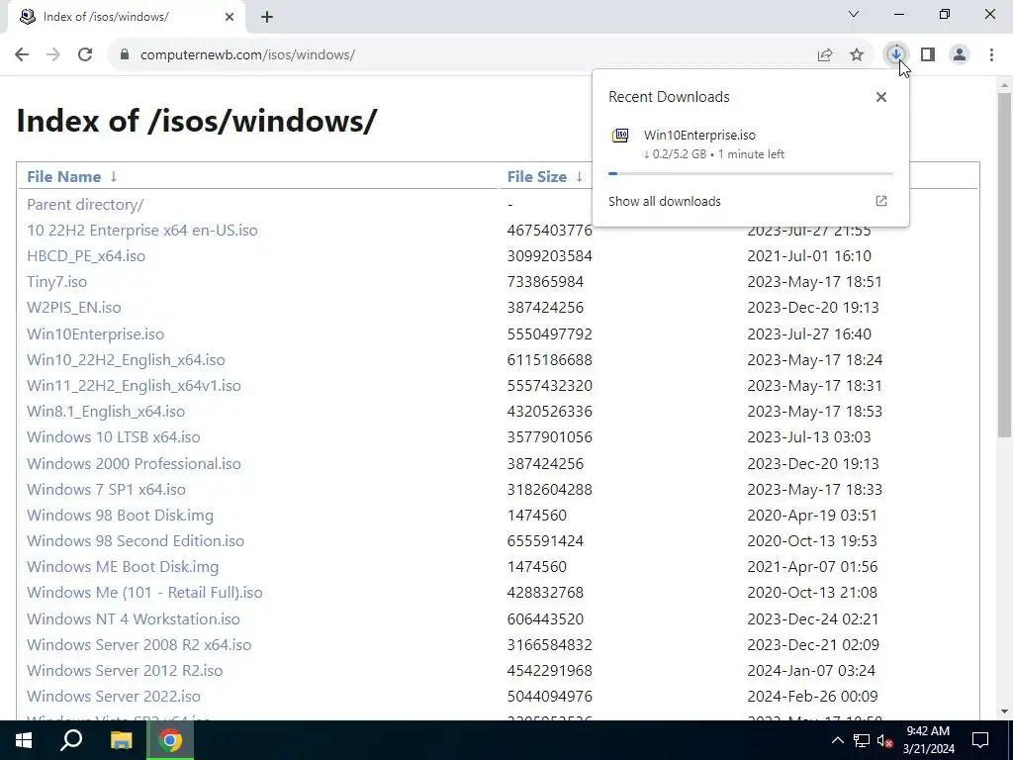Viewport: 1013px width, 760px height.
Task: Open a new tab with plus icon
Action: pos(267,17)
